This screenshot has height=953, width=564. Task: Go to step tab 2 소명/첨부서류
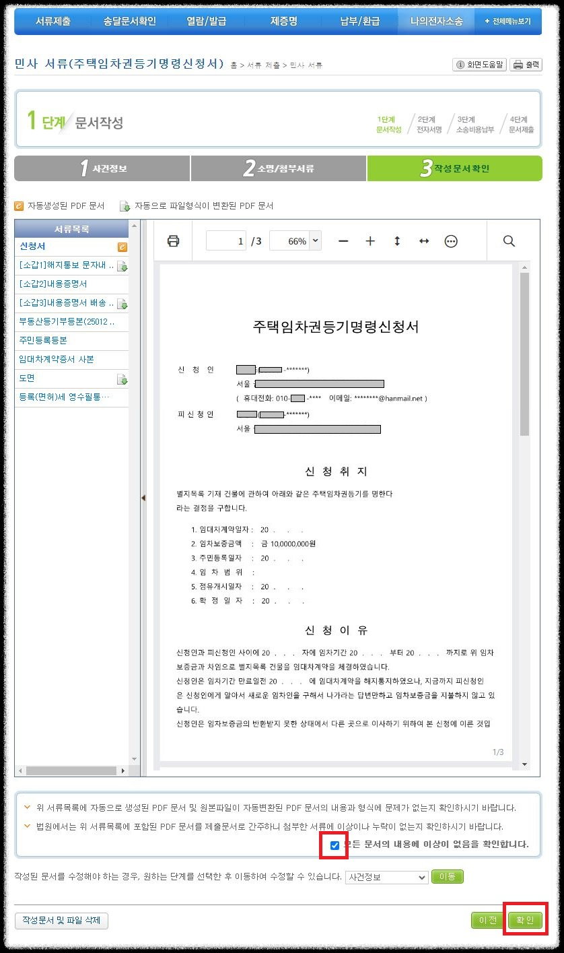point(279,168)
